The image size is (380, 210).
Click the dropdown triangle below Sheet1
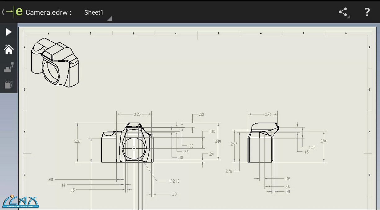click(109, 19)
